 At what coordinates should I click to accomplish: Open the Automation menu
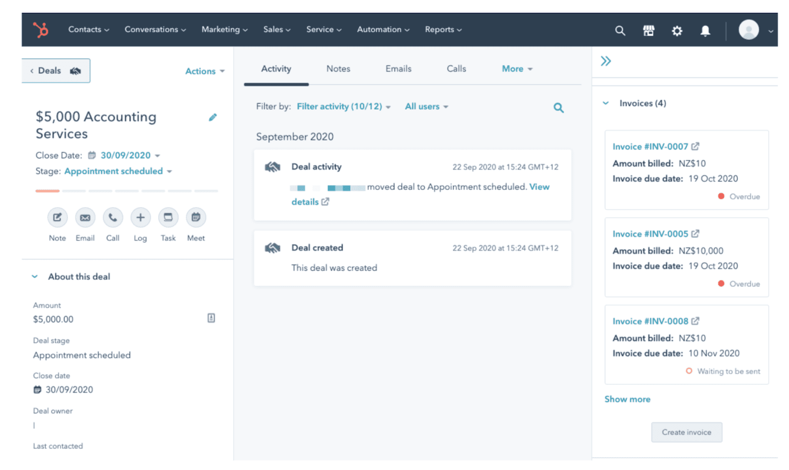[x=383, y=30]
